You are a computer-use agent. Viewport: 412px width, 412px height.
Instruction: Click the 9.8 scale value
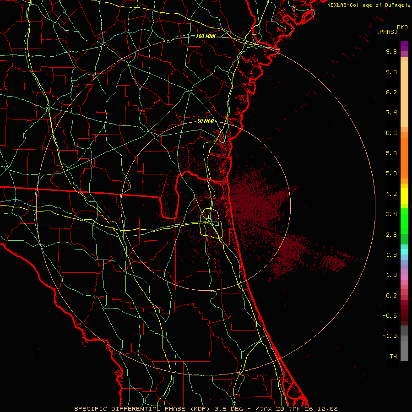pyautogui.click(x=391, y=51)
